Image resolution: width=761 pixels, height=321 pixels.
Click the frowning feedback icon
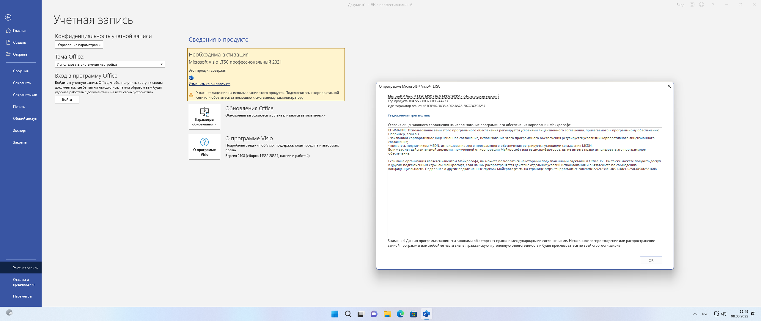click(702, 4)
